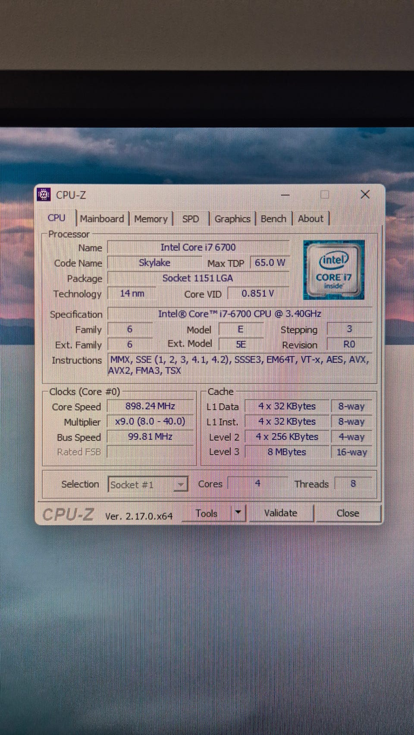
Task: Click the Specification field 'i7-6700 CPU @ 3.40GHz'
Action: point(240,314)
